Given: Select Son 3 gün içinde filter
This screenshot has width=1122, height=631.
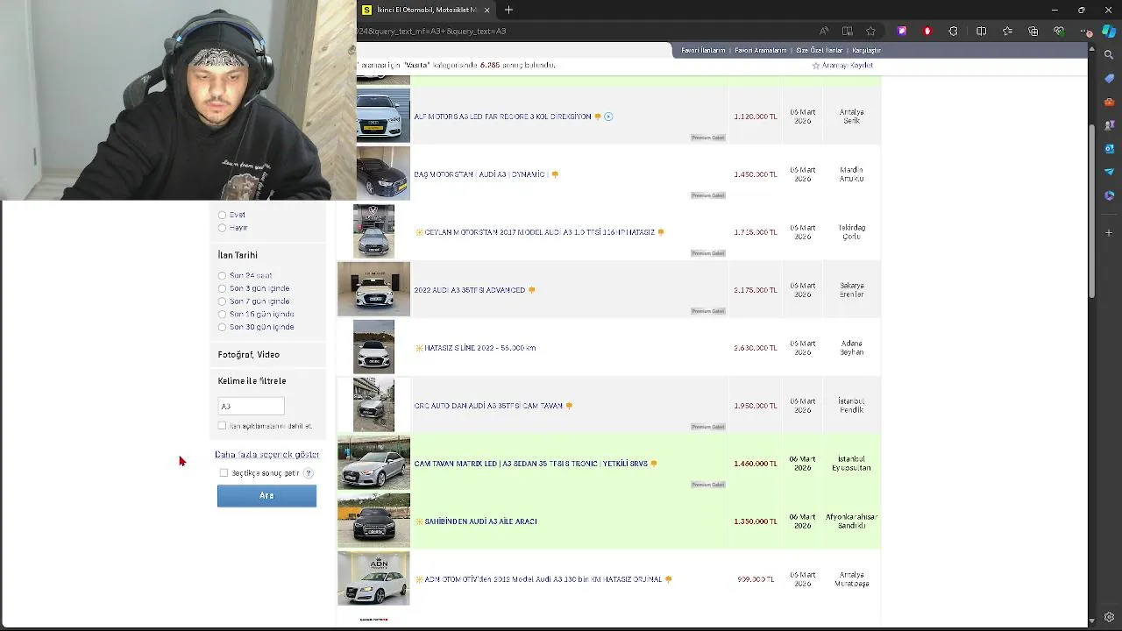Looking at the screenshot, I should (222, 288).
